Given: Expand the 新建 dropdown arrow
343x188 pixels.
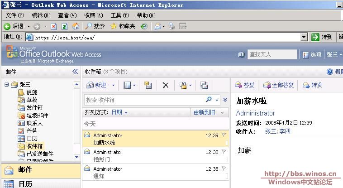Looking at the screenshot, I should [114, 85].
